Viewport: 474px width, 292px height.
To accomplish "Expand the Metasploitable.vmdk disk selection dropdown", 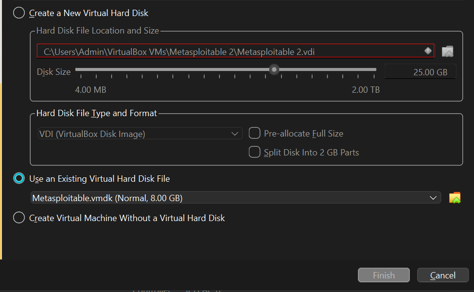I will (236, 198).
